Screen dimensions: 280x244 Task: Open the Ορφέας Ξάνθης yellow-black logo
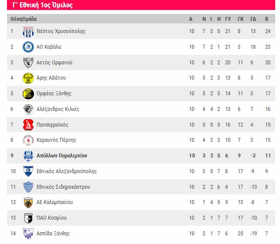(x=28, y=94)
